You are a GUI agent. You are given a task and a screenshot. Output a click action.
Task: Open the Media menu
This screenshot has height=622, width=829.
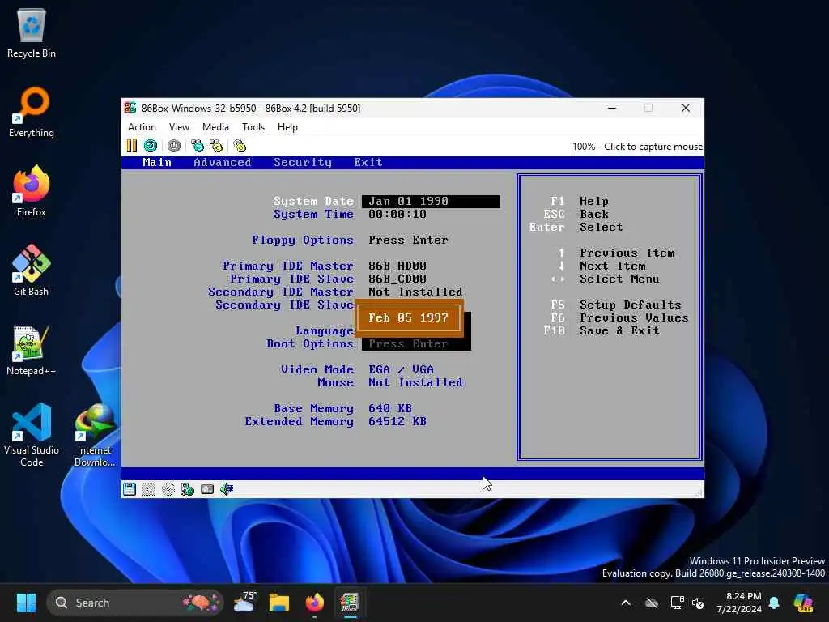pos(215,127)
